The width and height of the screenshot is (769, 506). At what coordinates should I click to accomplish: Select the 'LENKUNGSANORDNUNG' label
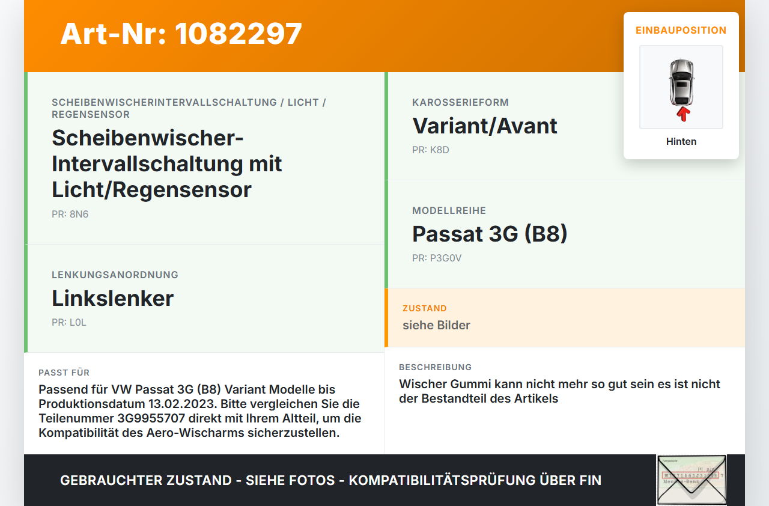115,275
